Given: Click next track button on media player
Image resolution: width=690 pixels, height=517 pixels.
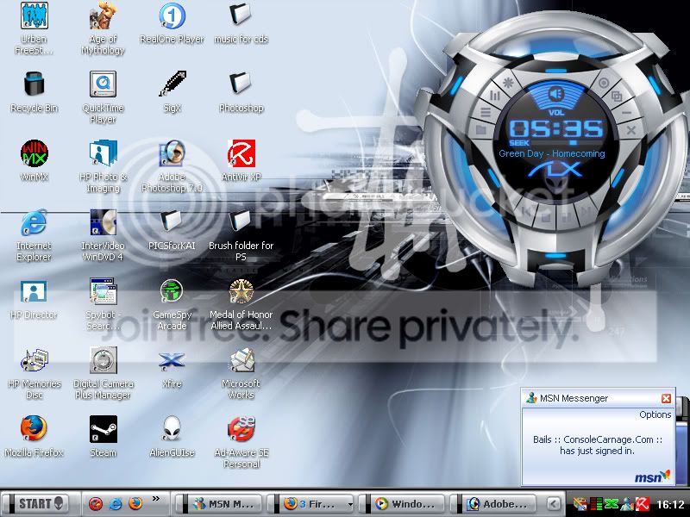Looking at the screenshot, I should click(x=586, y=211).
